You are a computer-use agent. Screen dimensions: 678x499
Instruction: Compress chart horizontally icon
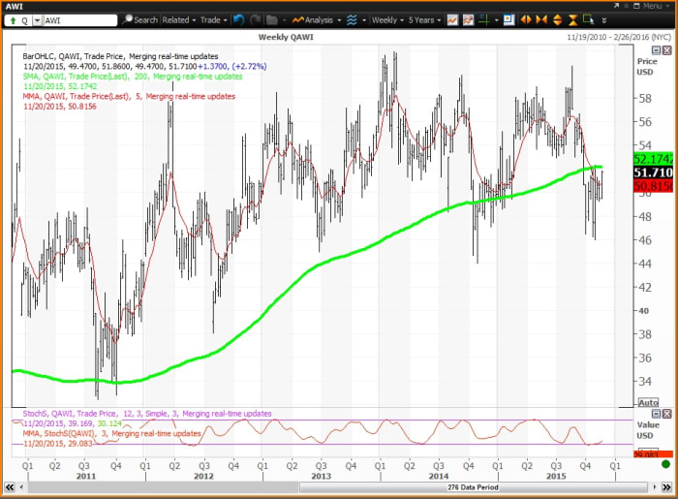pos(539,19)
